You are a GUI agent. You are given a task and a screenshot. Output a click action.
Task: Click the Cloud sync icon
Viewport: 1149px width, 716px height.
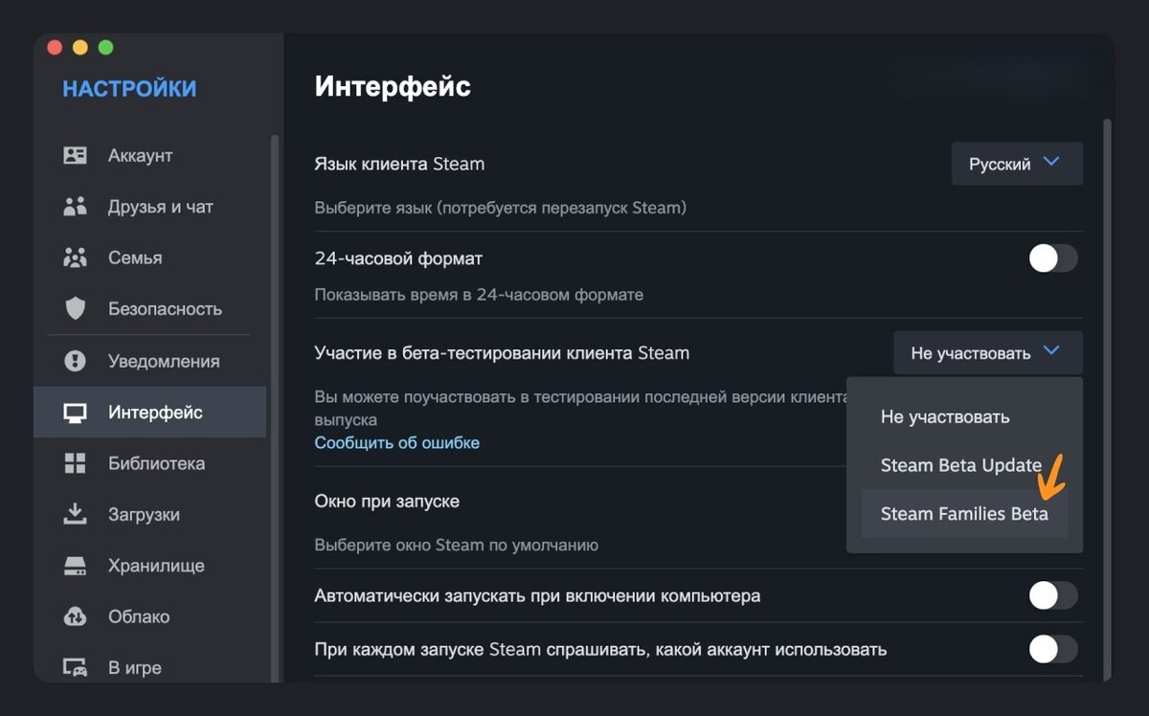tap(75, 616)
